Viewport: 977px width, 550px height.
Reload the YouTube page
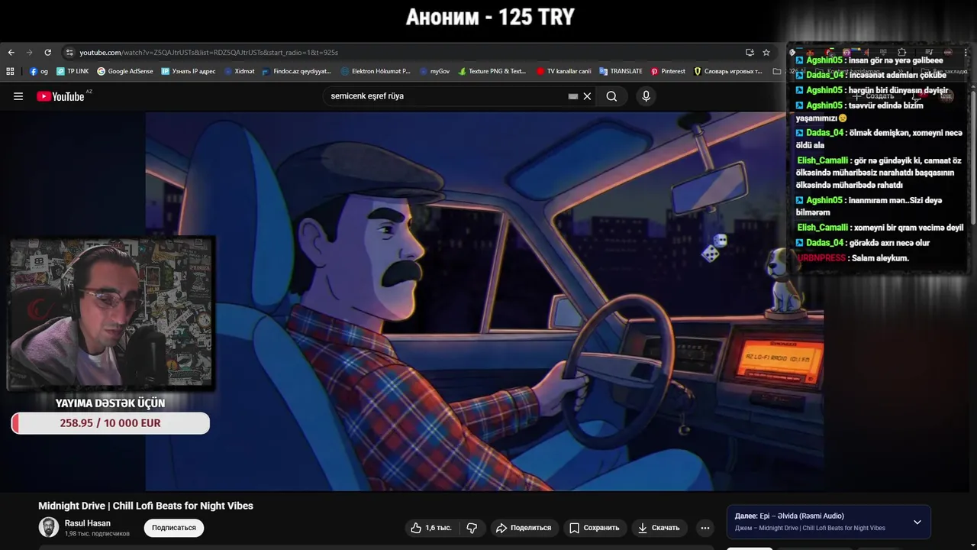47,53
